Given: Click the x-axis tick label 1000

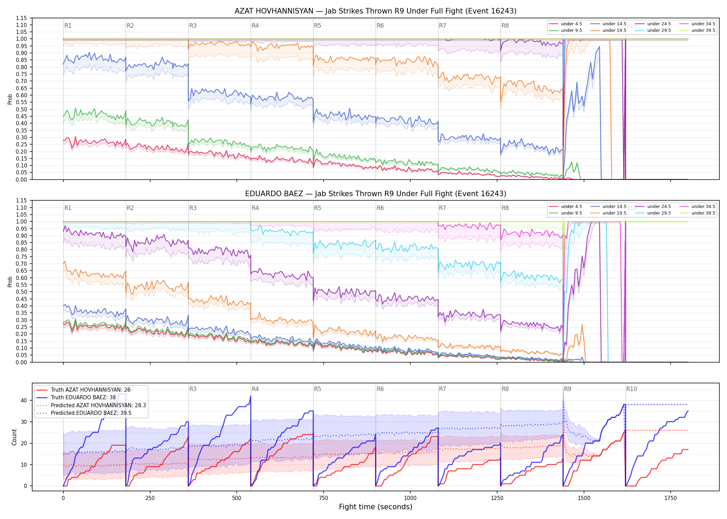Looking at the screenshot, I should point(410,498).
